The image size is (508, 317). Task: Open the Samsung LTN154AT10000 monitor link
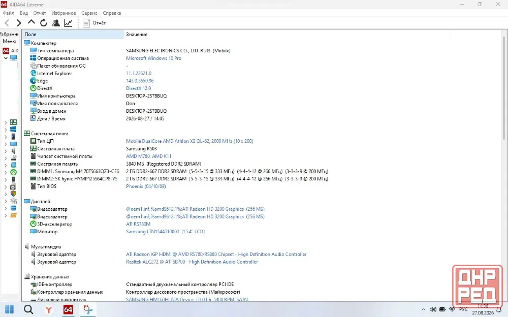[x=165, y=232]
